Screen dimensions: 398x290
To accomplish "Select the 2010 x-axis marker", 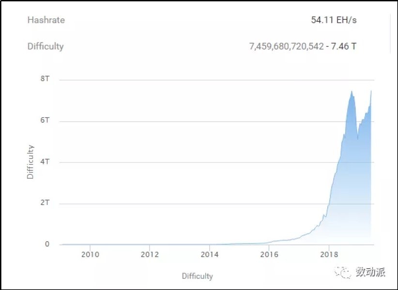I will (x=90, y=255).
